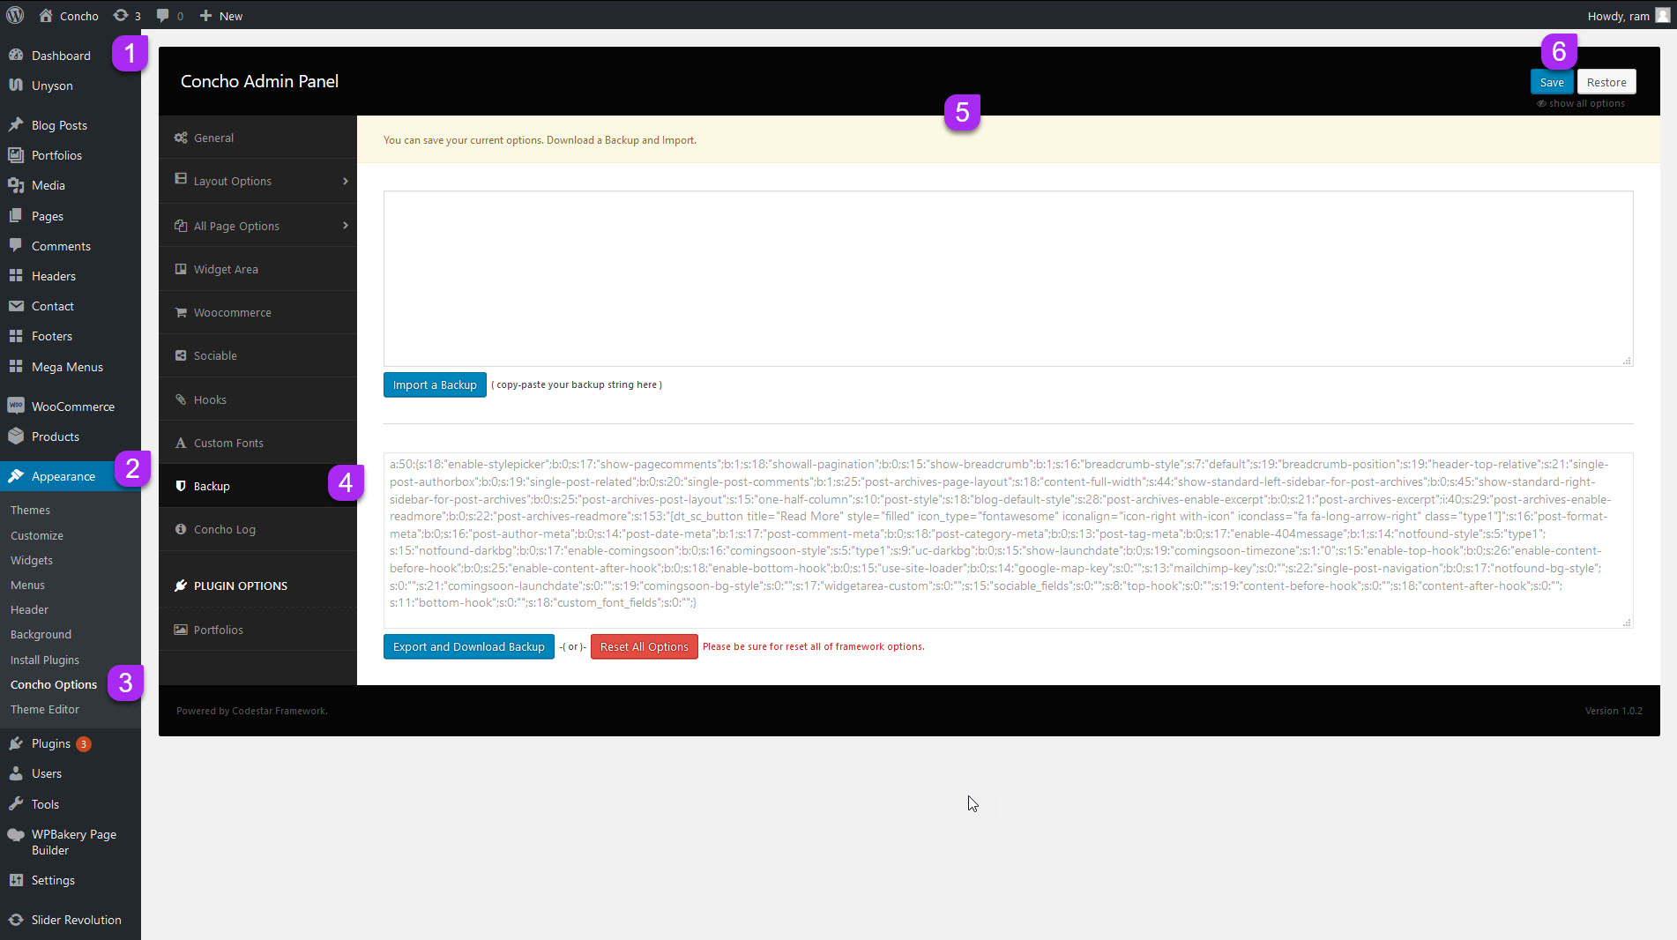The height and width of the screenshot is (940, 1677).
Task: Click the WooCommerce icon in the sidebar
Action: (x=16, y=406)
